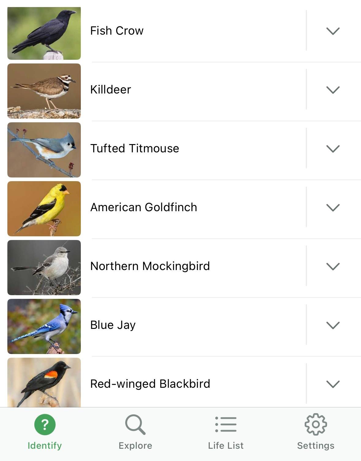Open Settings gear icon
Viewport: 361px width, 461px height.
(316, 425)
